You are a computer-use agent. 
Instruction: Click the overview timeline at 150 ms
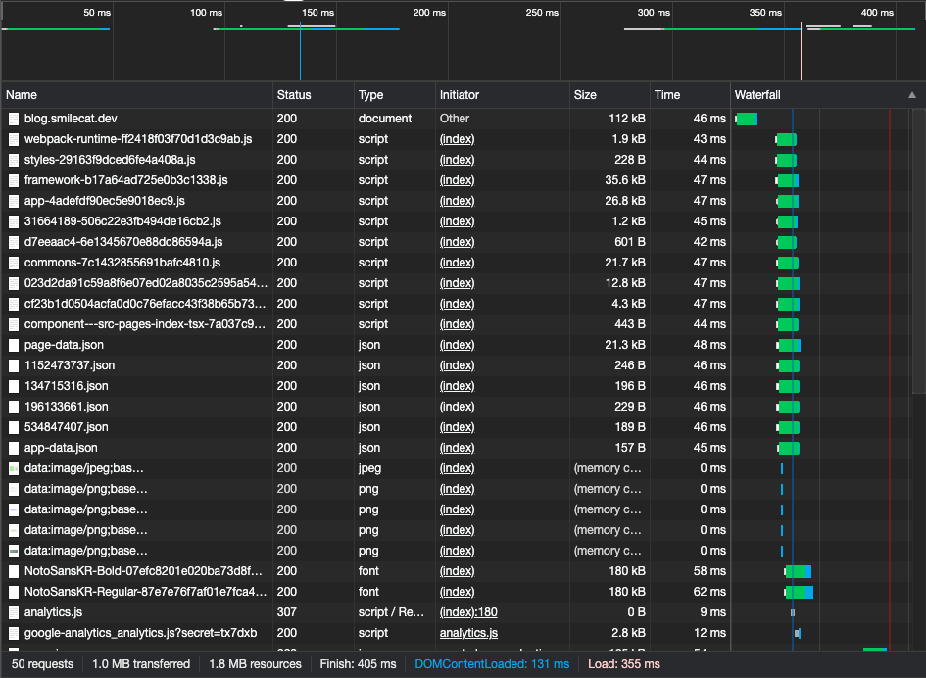pyautogui.click(x=318, y=14)
